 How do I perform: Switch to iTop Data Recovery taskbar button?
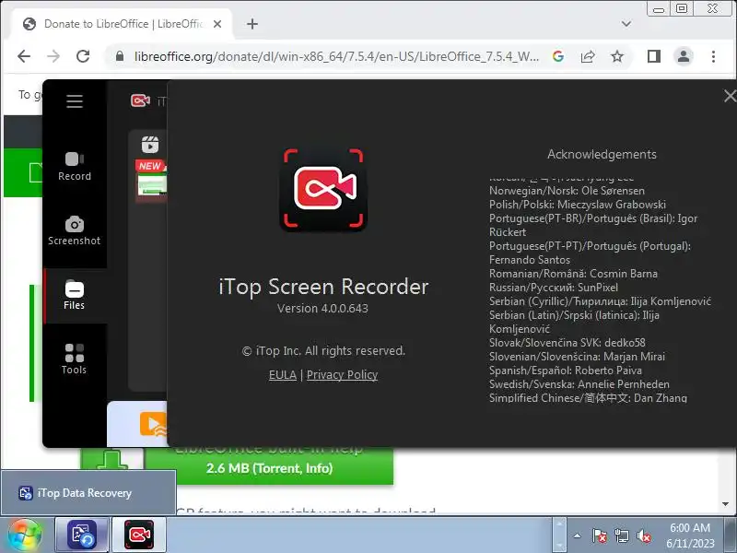82,535
